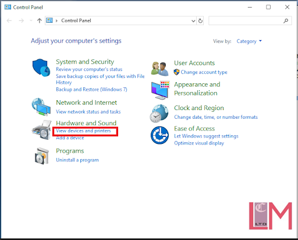Click the Control Panel icon in address bar
The width and height of the screenshot is (298, 240).
click(49, 20)
